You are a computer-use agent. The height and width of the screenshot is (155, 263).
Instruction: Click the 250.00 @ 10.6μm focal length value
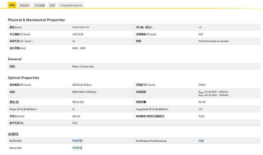82,85
